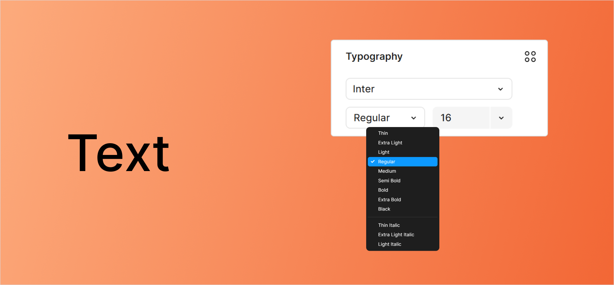
Task: Select Light Italic font style
Action: 389,244
